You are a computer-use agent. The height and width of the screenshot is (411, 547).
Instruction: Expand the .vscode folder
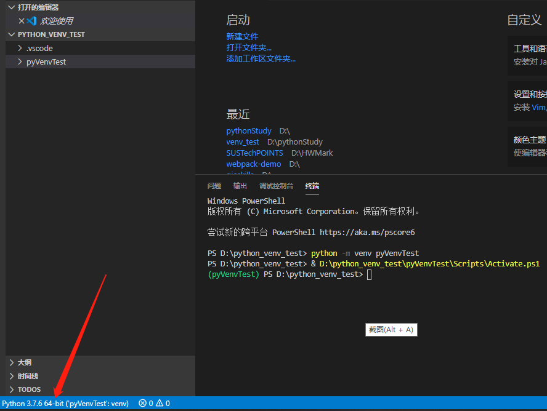click(20, 48)
